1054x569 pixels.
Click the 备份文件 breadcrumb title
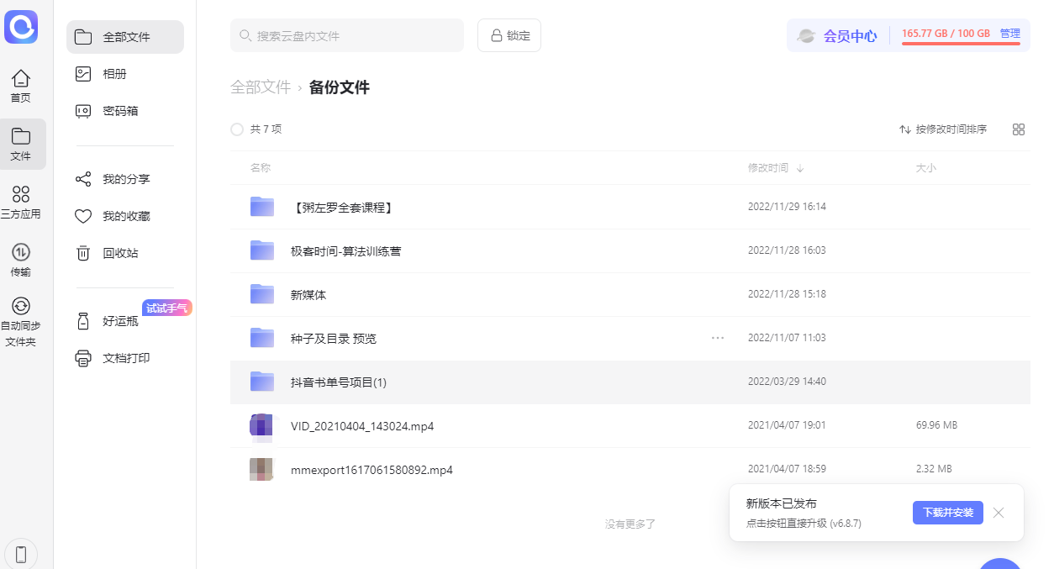340,87
